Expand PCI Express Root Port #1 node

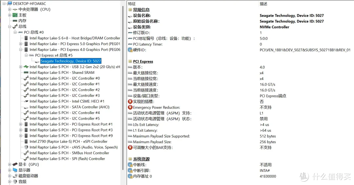21,124
